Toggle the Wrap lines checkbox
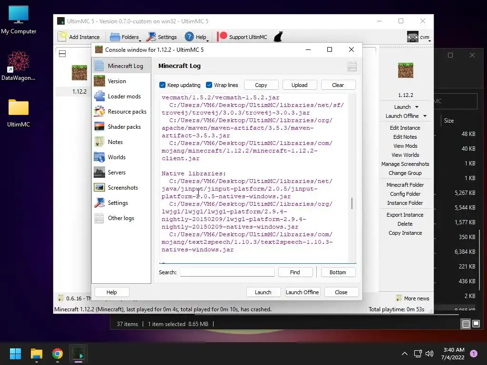The width and height of the screenshot is (487, 365). coord(209,85)
